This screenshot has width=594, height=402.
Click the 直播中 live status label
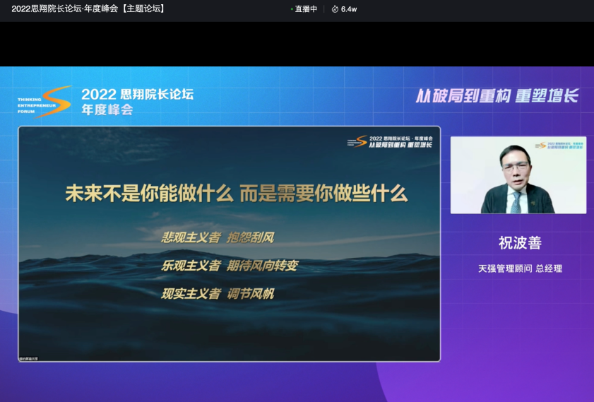tap(306, 9)
